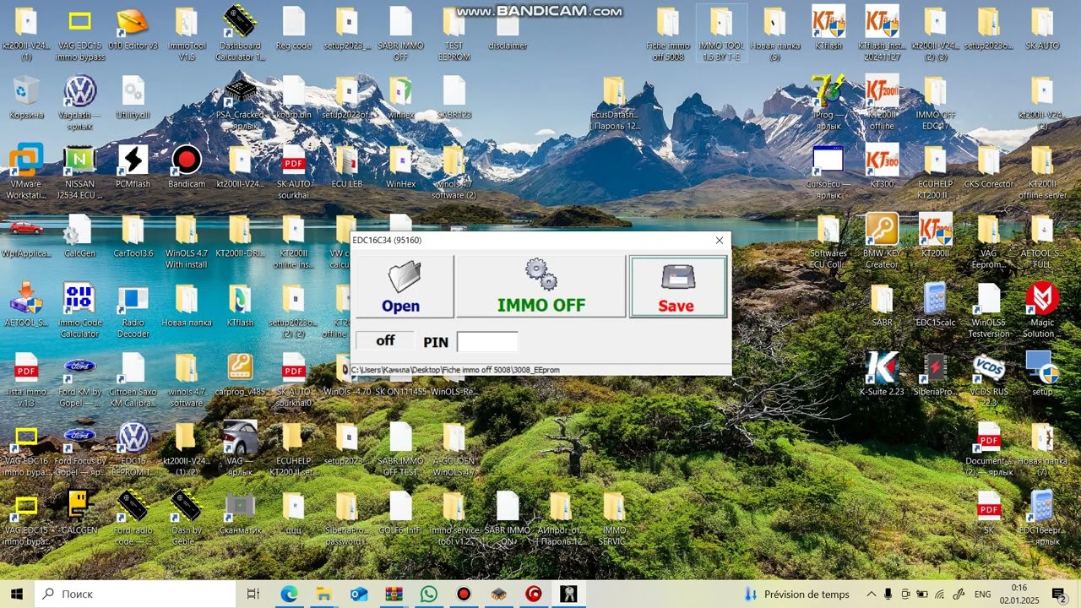
Task: Focus the PIN input field
Action: (487, 341)
